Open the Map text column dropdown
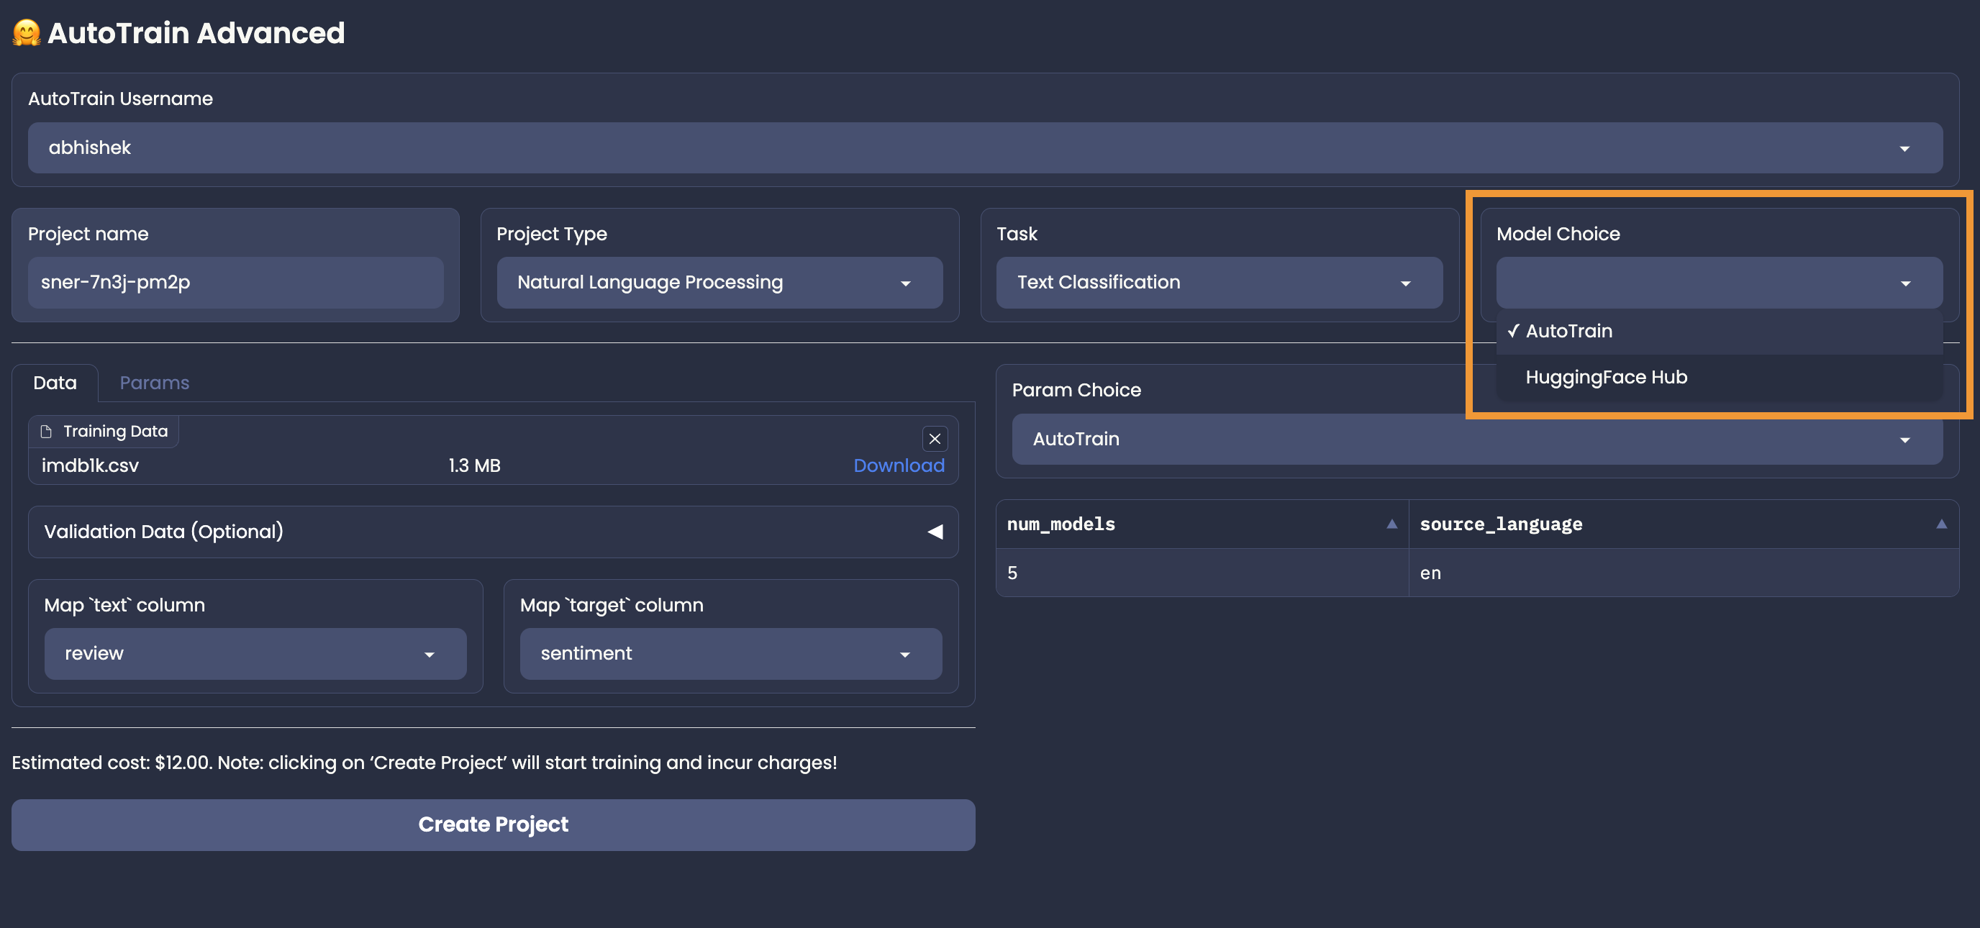The image size is (1980, 928). coord(255,654)
